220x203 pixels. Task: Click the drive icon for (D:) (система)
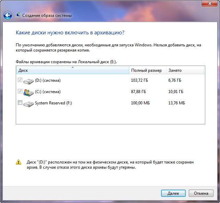point(28,81)
